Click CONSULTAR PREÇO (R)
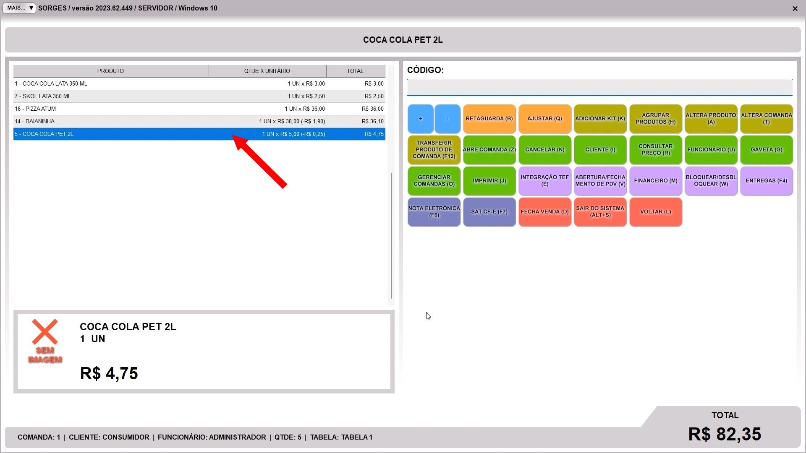 click(655, 150)
